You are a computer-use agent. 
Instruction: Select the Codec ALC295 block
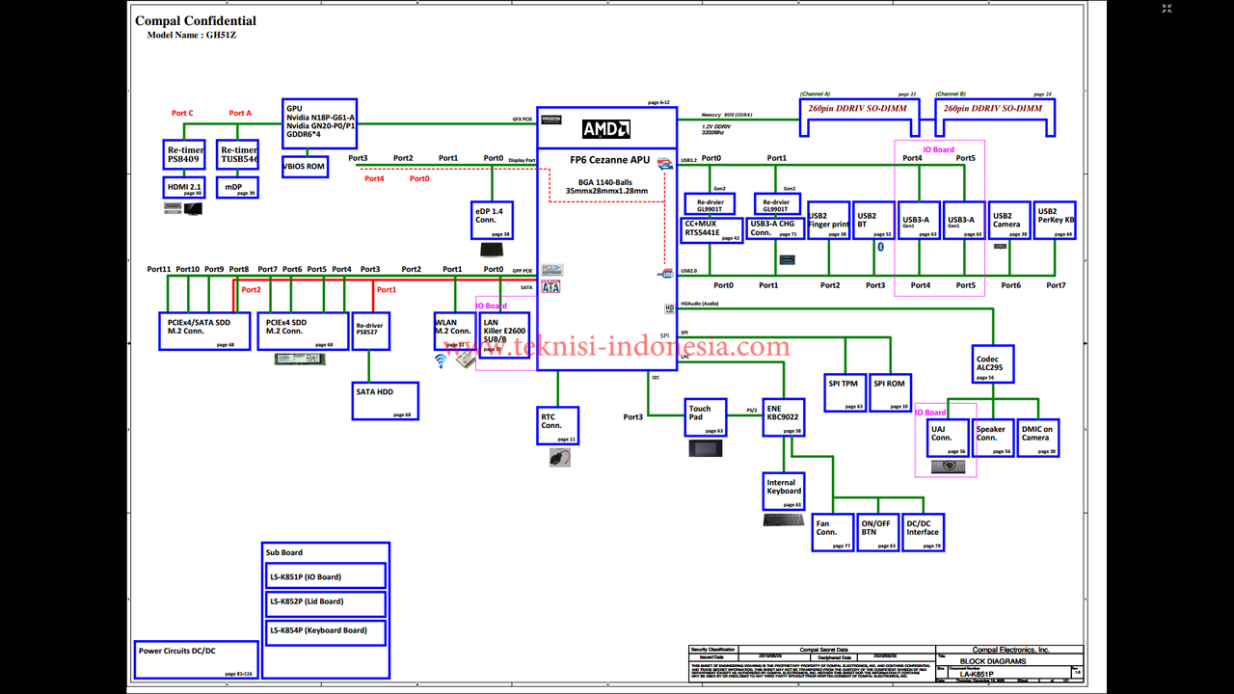(993, 362)
